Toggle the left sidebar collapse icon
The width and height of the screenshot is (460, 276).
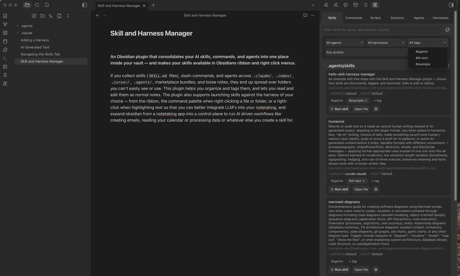click(x=85, y=5)
